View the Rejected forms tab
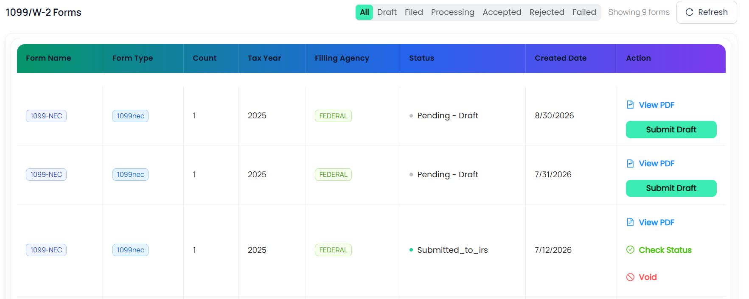 click(547, 12)
